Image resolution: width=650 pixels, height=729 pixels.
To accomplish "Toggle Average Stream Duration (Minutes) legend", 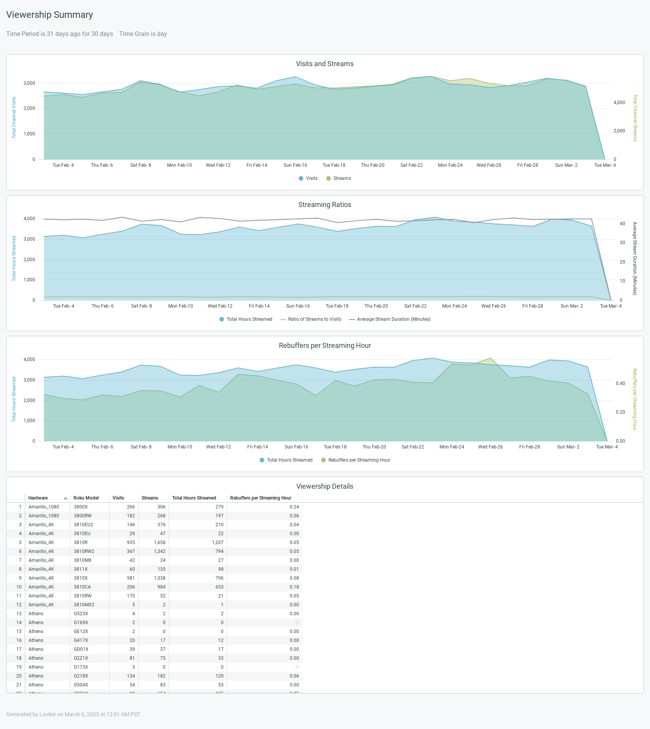I will click(390, 319).
